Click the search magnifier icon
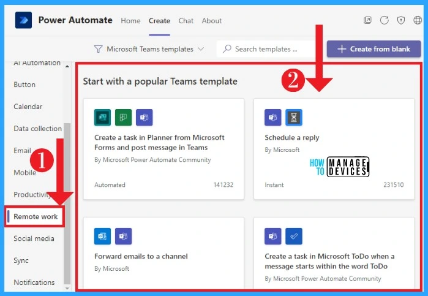This screenshot has width=428, height=296. point(227,49)
